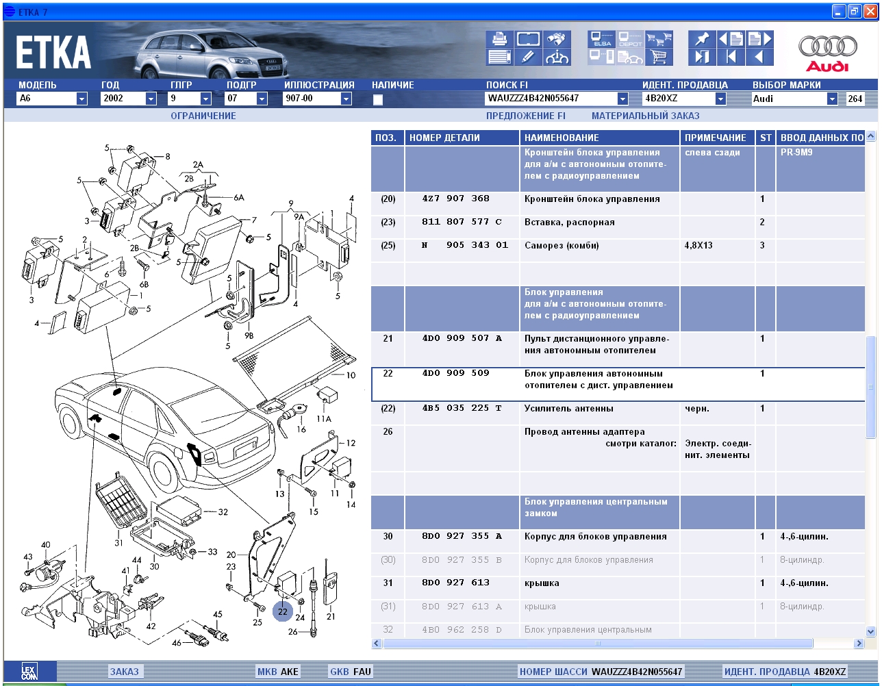This screenshot has height=686, width=882.
Task: Click the horizontal scrollbar left arrow
Action: (377, 644)
